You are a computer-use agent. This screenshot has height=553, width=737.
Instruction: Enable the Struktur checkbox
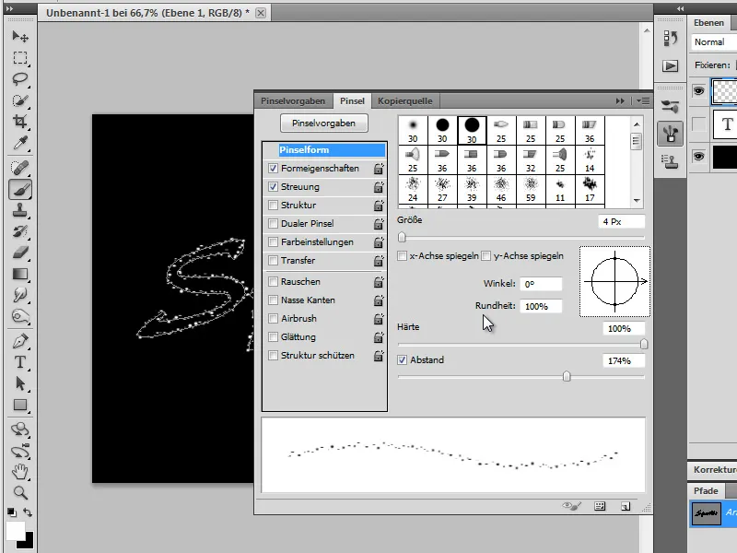click(273, 205)
